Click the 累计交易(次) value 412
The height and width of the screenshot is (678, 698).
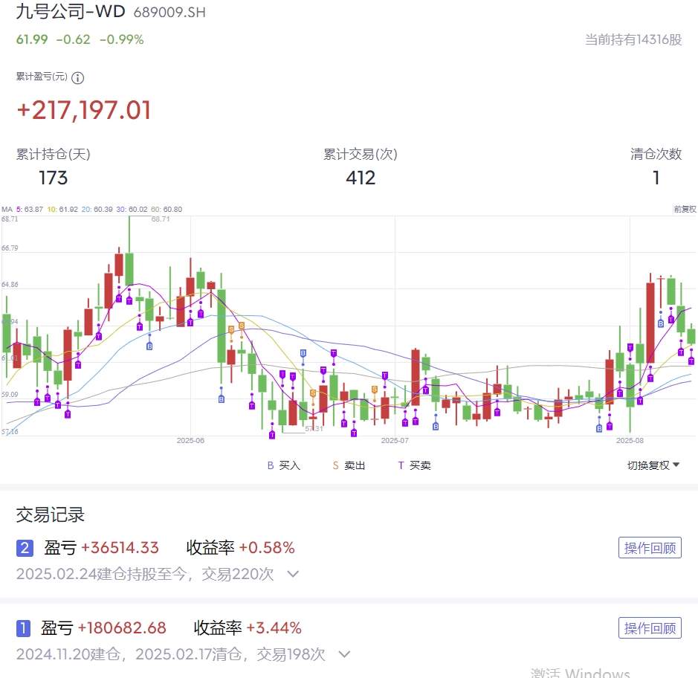[361, 178]
